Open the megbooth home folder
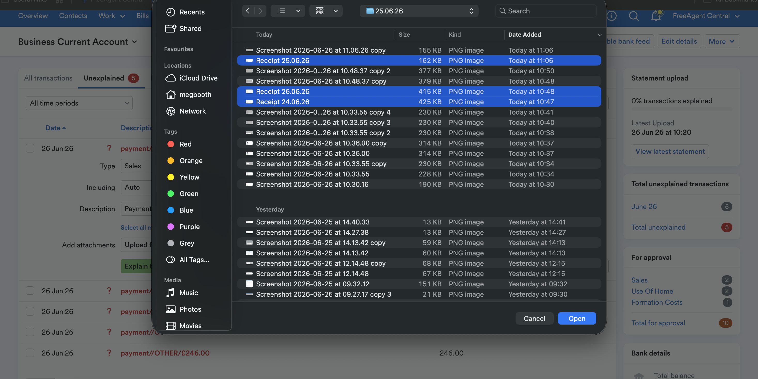Screen dimensions: 758x379 (188, 94)
